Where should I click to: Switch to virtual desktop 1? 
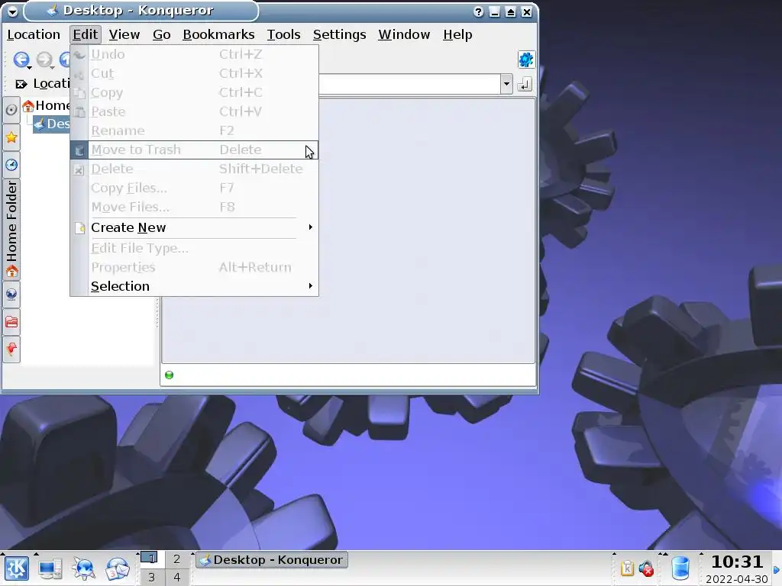151,559
